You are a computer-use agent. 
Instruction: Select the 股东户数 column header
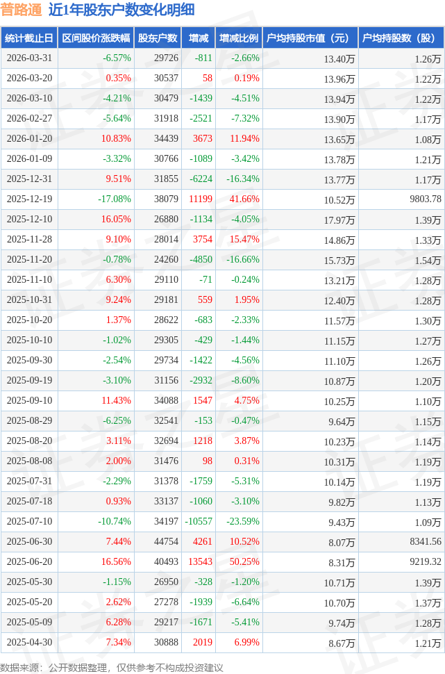158,38
